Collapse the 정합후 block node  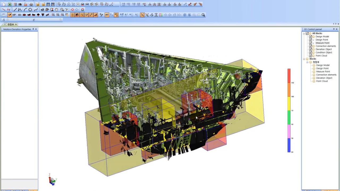tap(307, 62)
